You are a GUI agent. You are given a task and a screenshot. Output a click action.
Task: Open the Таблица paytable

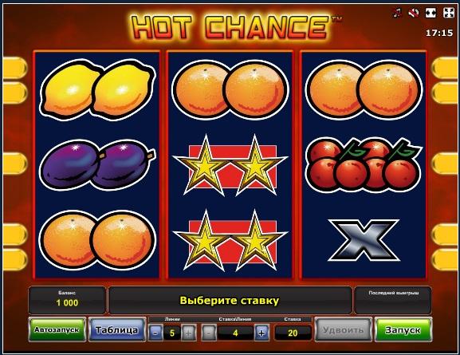(117, 329)
